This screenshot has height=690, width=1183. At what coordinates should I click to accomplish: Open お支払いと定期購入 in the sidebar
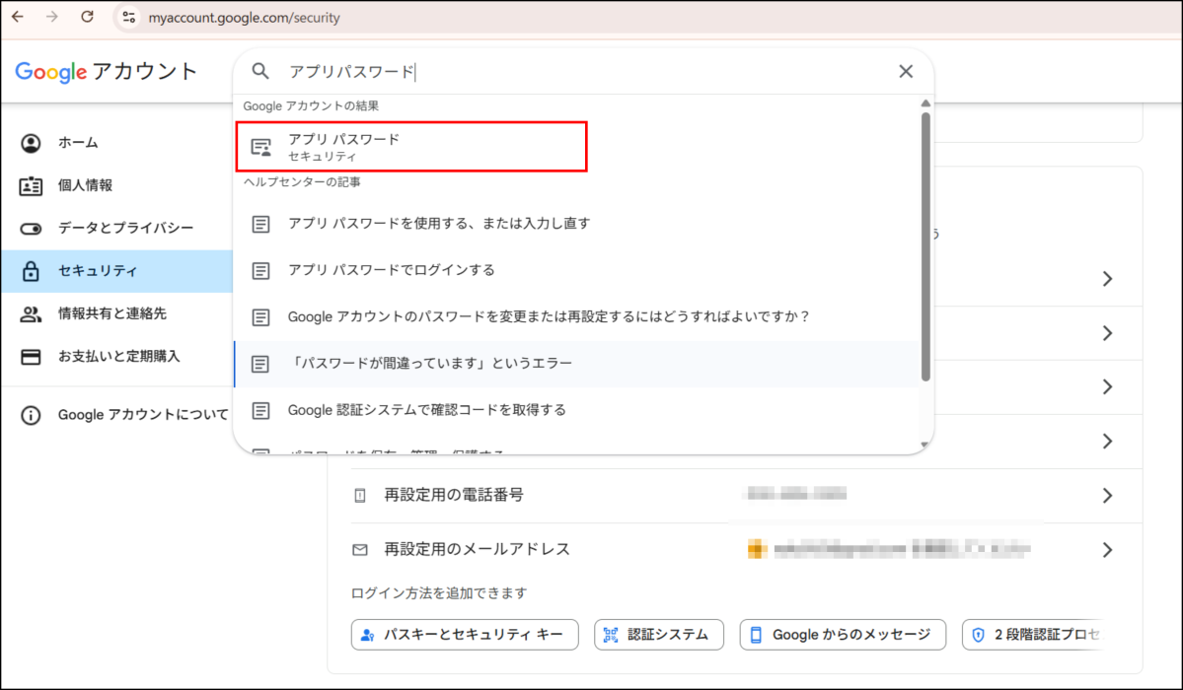pos(117,357)
